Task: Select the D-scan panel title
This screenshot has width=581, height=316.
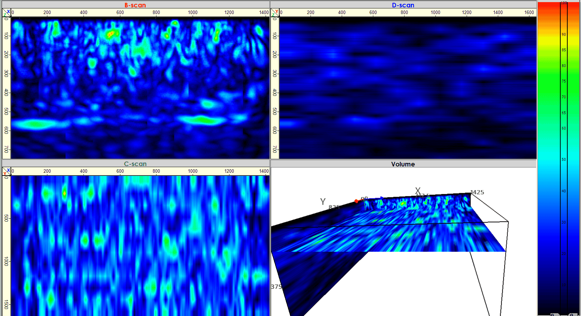Action: click(403, 5)
